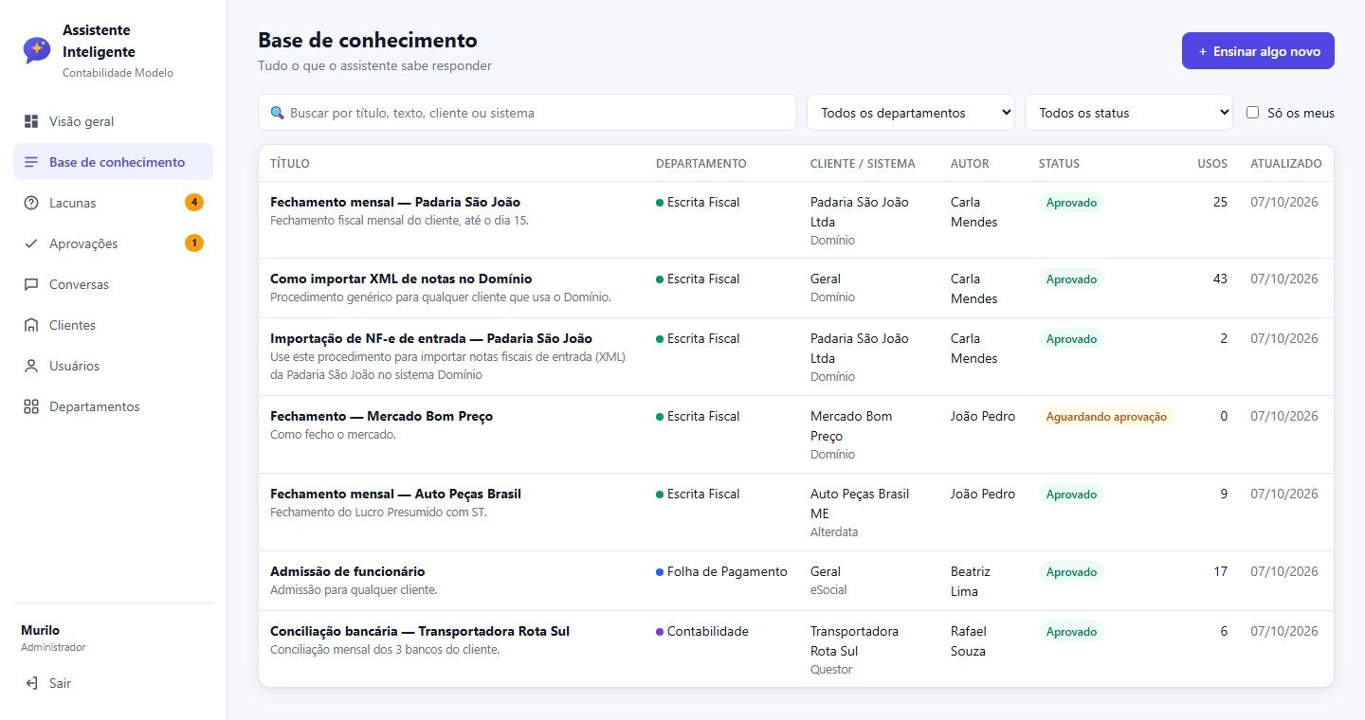Click the Aprovações checkmark icon

(x=31, y=243)
